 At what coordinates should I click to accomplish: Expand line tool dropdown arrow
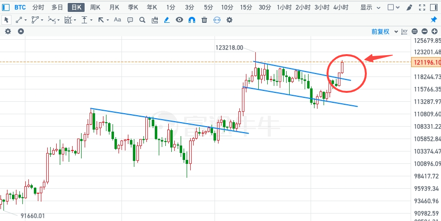pos(25,20)
